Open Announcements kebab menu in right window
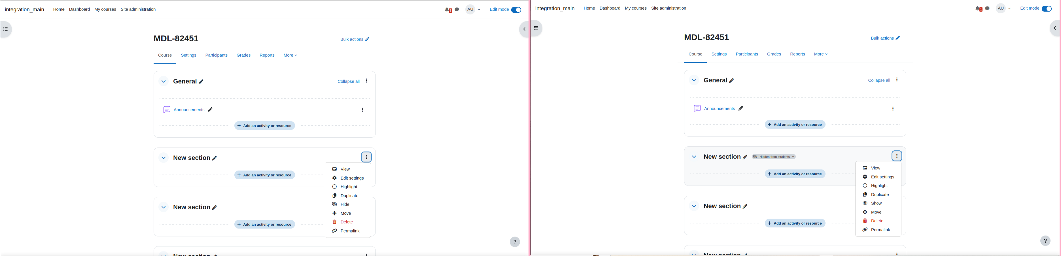Viewport: 1061px width, 256px height. pyautogui.click(x=893, y=109)
